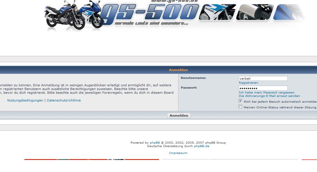Enable hide online status checkbox
Screen dimensions: 317x172
[x=240, y=107]
